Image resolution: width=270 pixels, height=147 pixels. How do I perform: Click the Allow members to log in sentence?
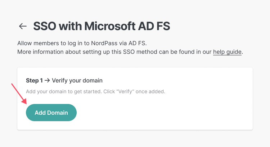coord(82,43)
